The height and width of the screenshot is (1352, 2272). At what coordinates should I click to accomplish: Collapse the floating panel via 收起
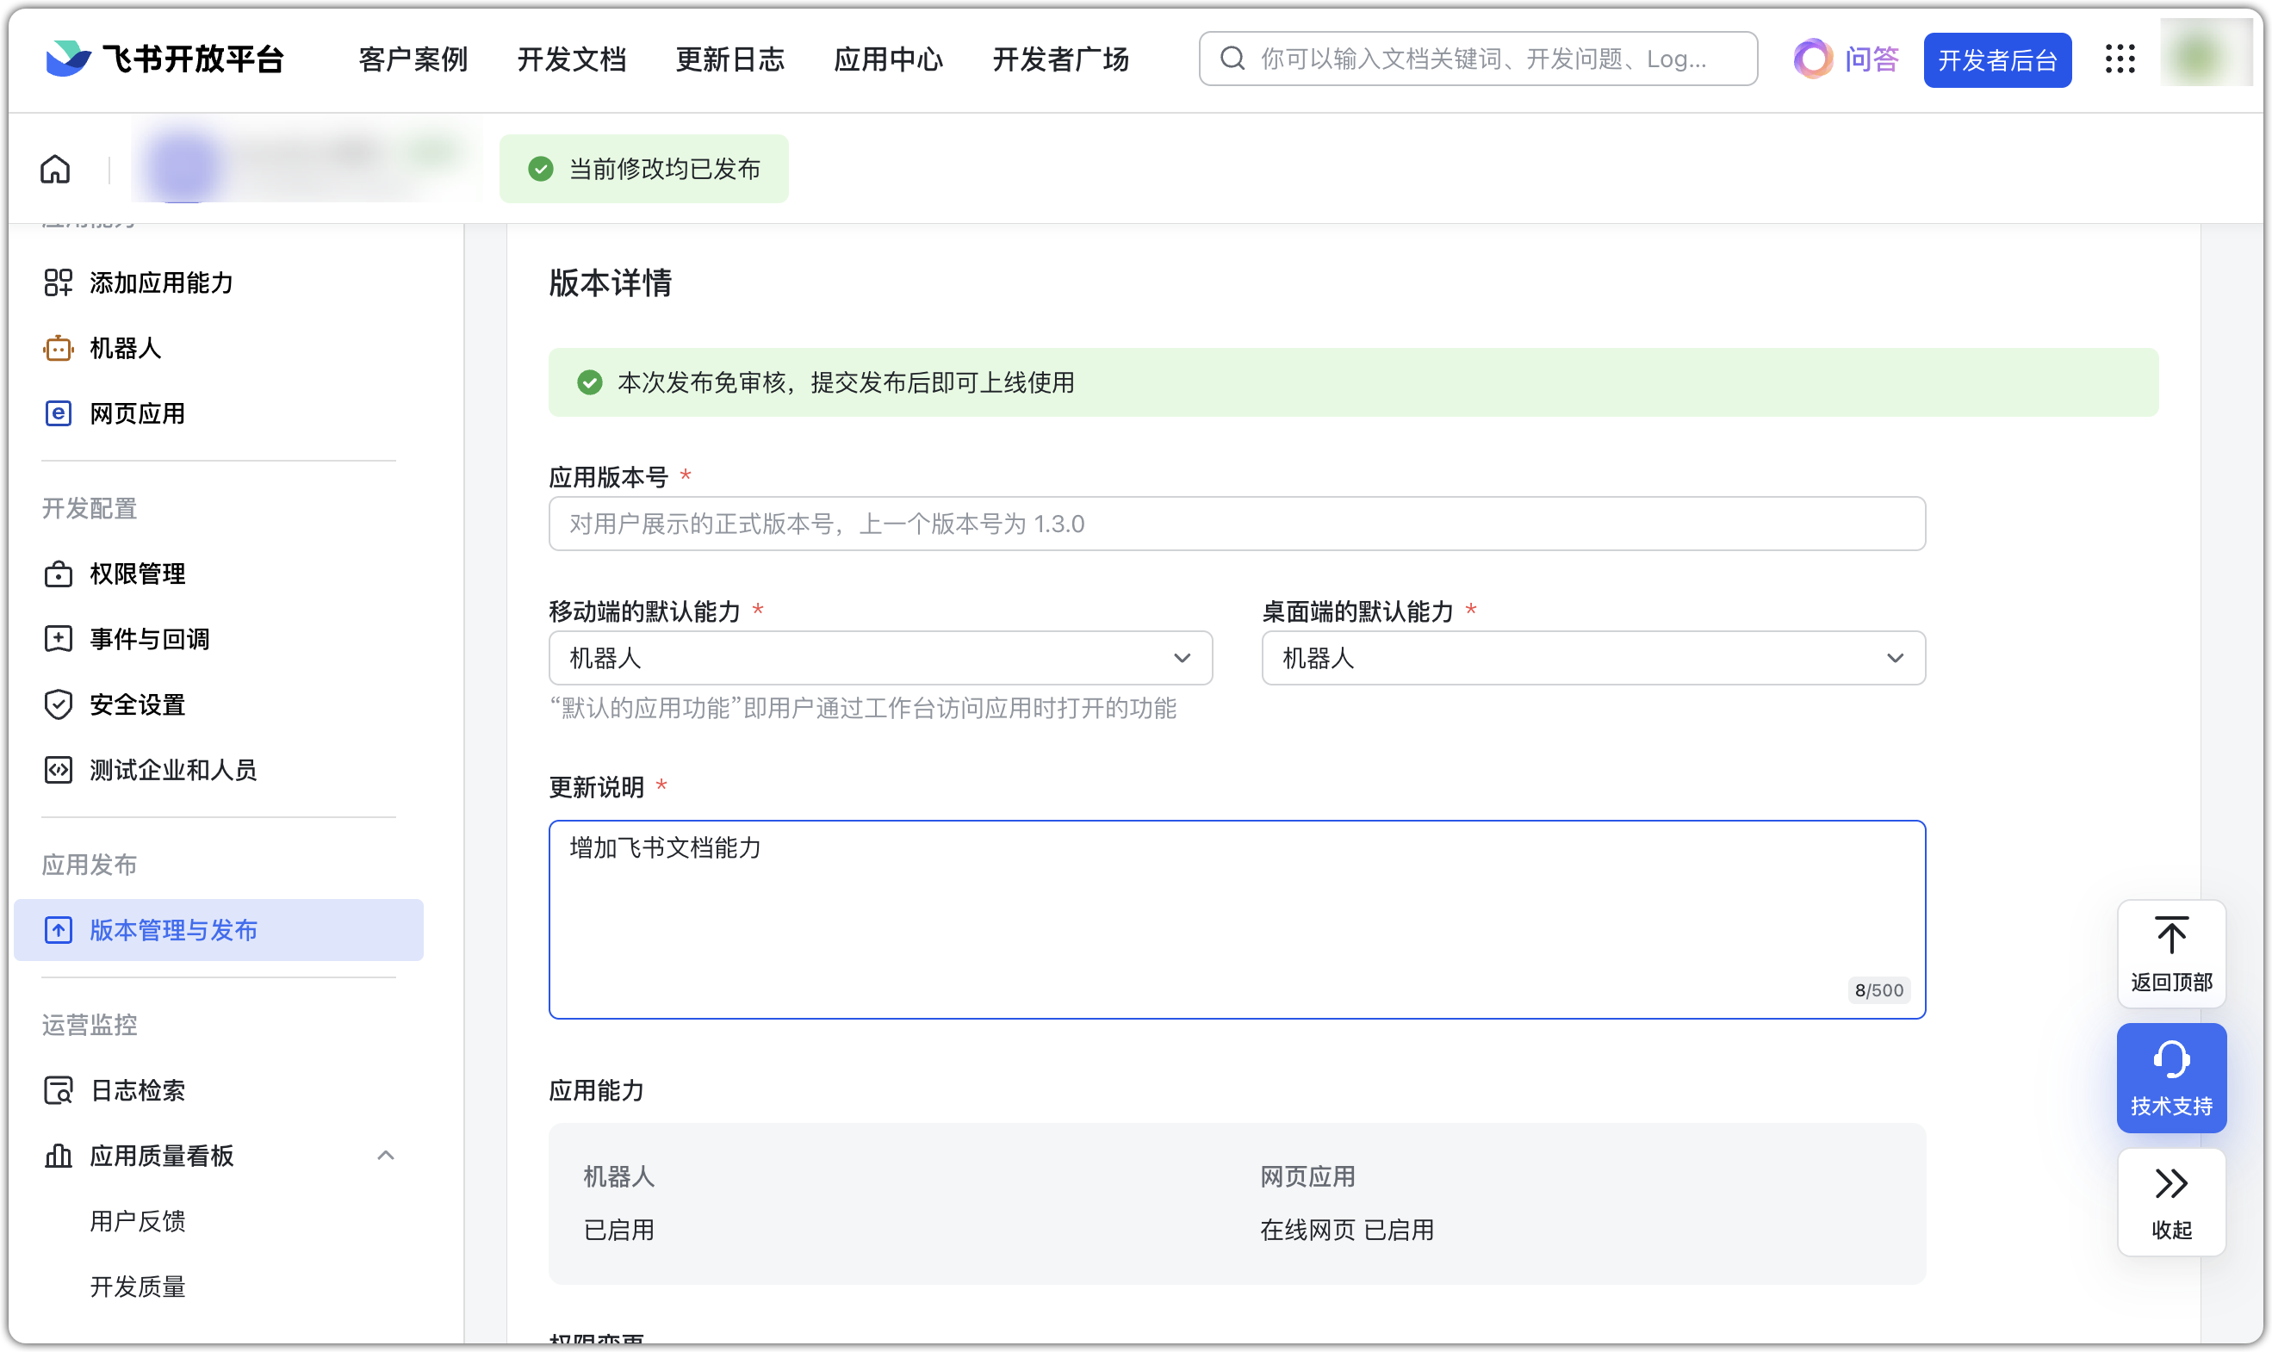click(2172, 1200)
